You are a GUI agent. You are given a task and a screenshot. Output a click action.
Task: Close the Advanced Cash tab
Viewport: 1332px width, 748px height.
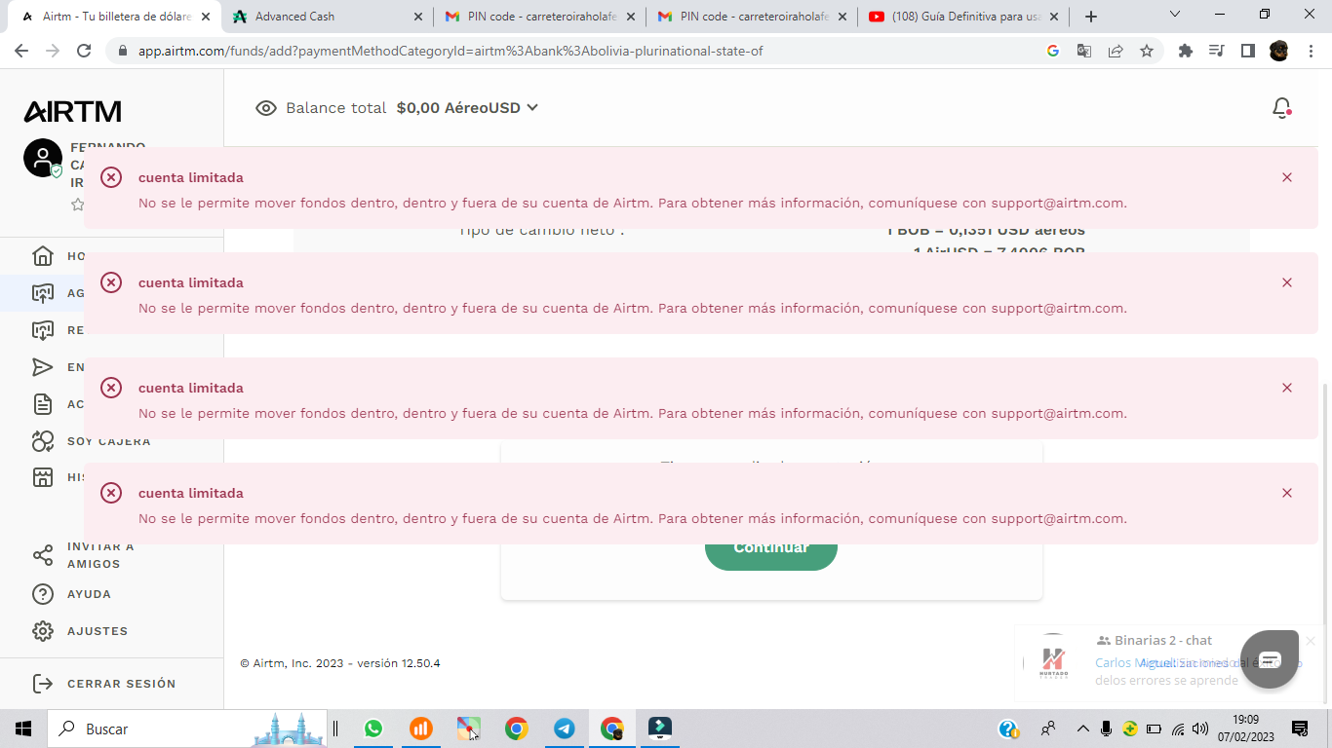[x=418, y=17]
